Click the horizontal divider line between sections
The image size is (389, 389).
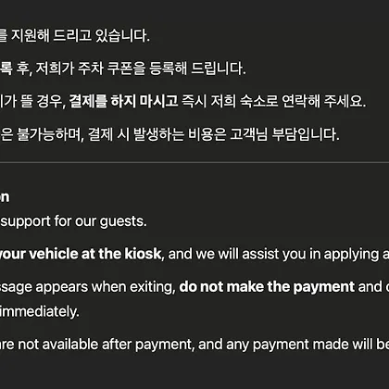click(x=194, y=162)
